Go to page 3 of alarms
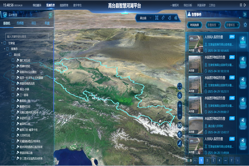This screenshot has height=166, width=249. [213, 160]
